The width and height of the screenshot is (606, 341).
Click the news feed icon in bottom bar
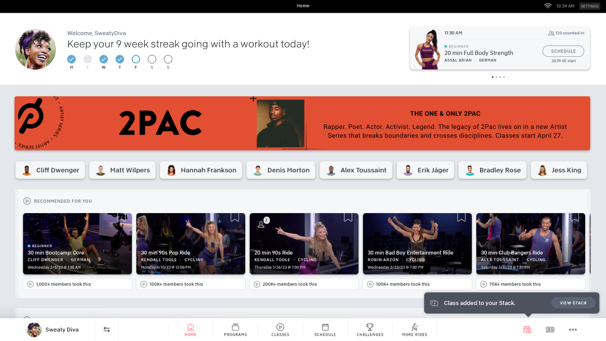click(550, 330)
